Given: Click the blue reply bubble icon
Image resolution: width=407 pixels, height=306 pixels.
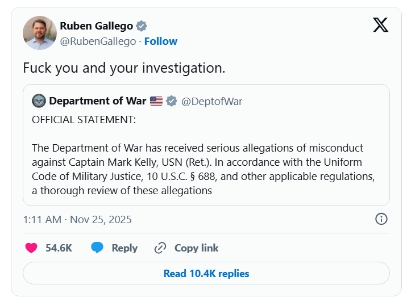Looking at the screenshot, I should (x=97, y=248).
